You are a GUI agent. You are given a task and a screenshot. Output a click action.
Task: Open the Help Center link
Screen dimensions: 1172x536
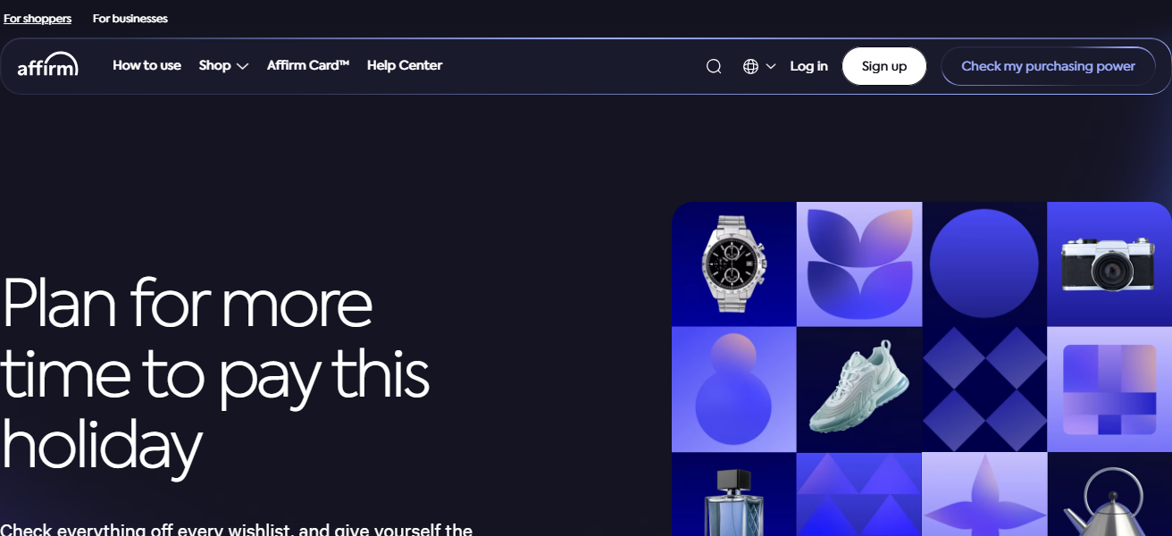(405, 65)
